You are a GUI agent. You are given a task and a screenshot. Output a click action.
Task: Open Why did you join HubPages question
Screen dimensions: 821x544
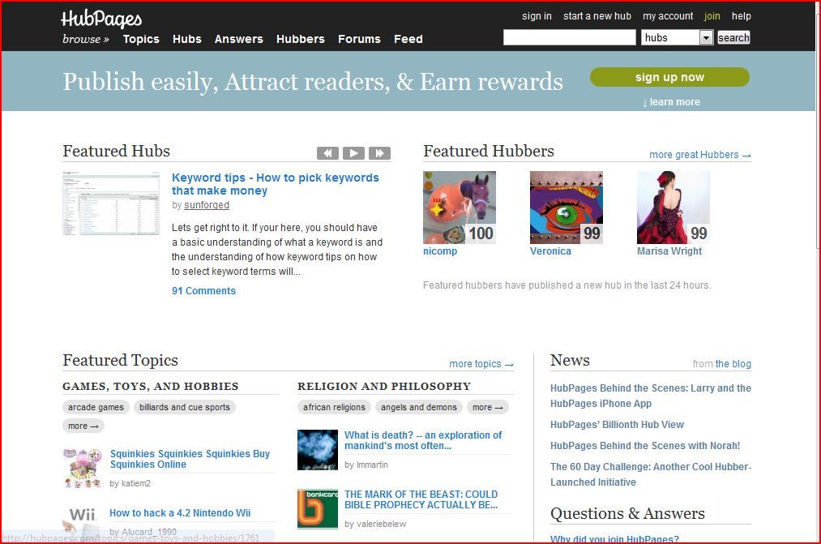pyautogui.click(x=614, y=539)
